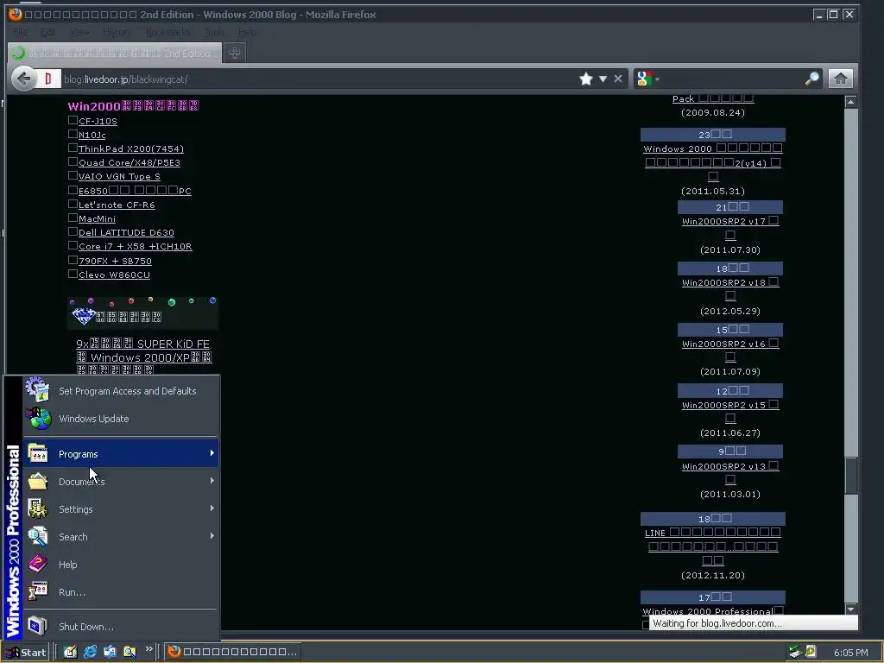Image resolution: width=884 pixels, height=663 pixels.
Task: Open the MacMini link
Action: click(97, 218)
